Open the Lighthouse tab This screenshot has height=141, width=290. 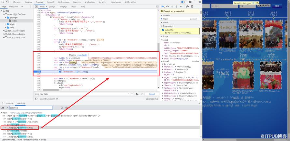coord(116,2)
